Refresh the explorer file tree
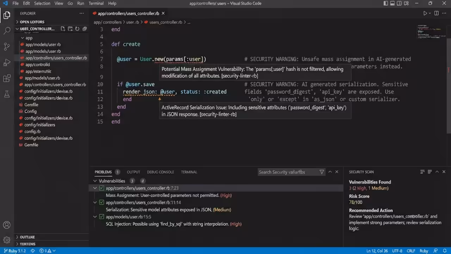The width and height of the screenshot is (451, 254). click(x=77, y=29)
